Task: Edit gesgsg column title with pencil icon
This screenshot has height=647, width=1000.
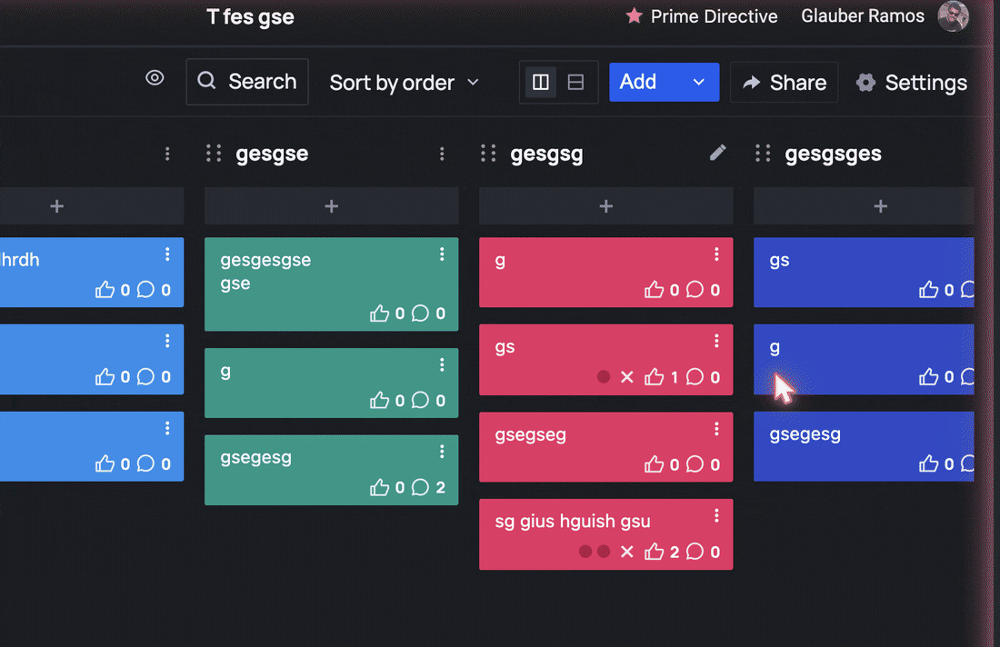Action: click(x=717, y=153)
